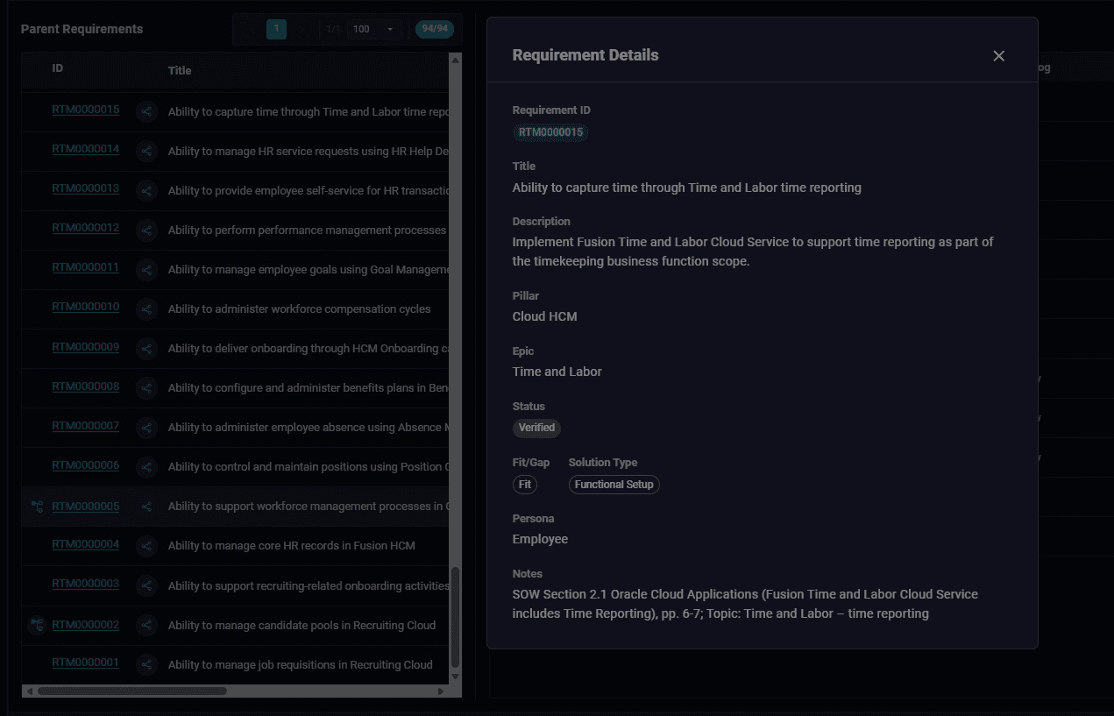Click the Title column header

coord(180,71)
